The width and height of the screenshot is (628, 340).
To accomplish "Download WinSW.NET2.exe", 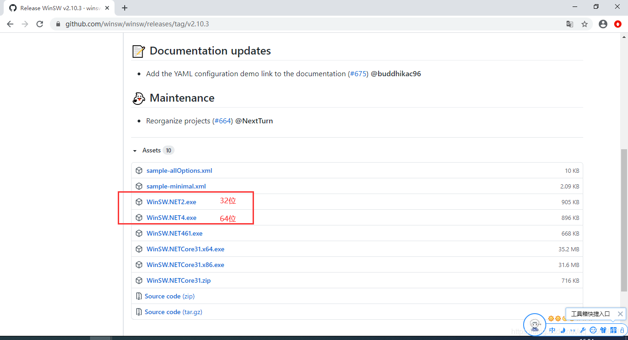I will click(171, 202).
